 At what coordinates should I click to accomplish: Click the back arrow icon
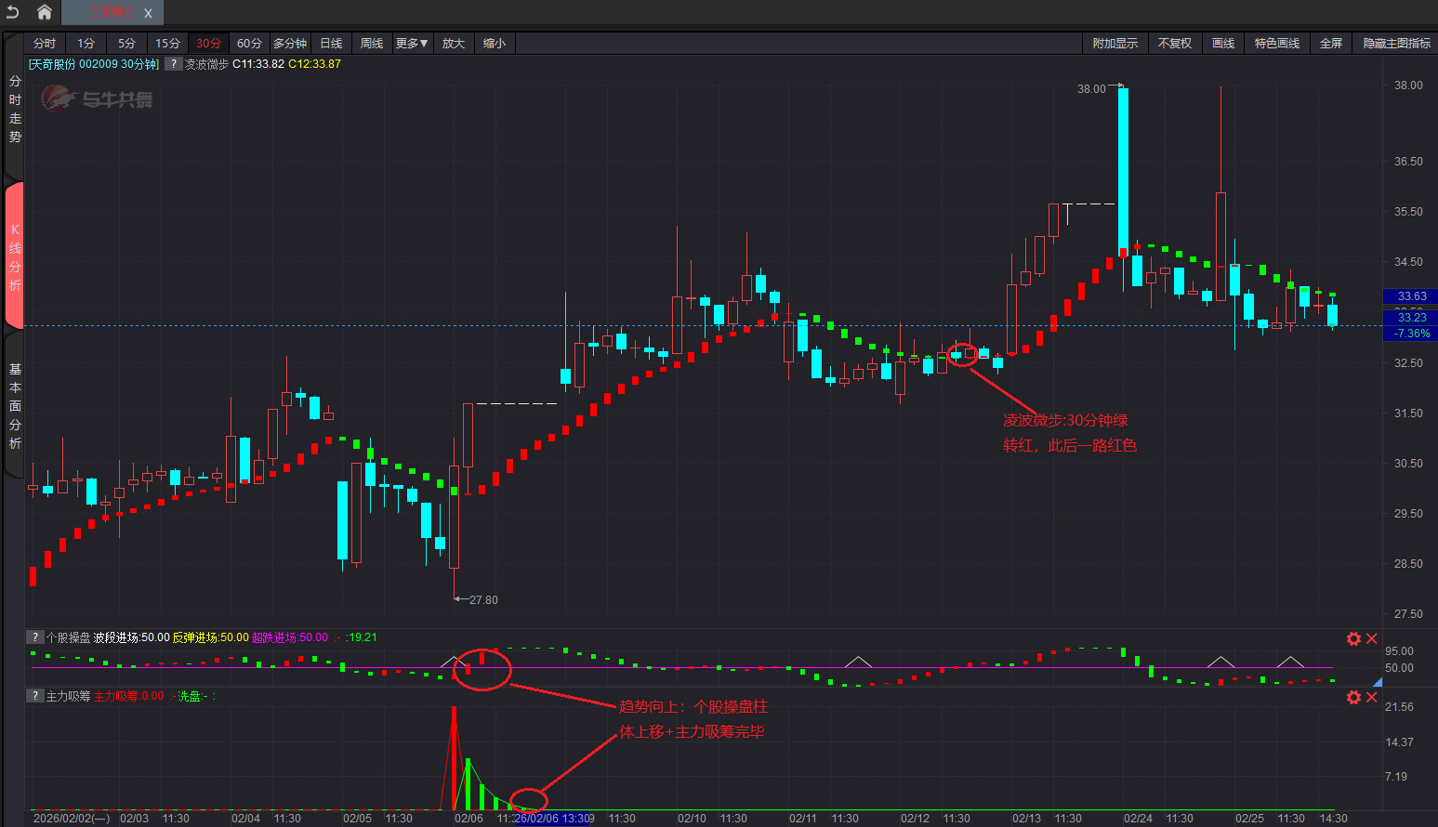click(x=13, y=12)
